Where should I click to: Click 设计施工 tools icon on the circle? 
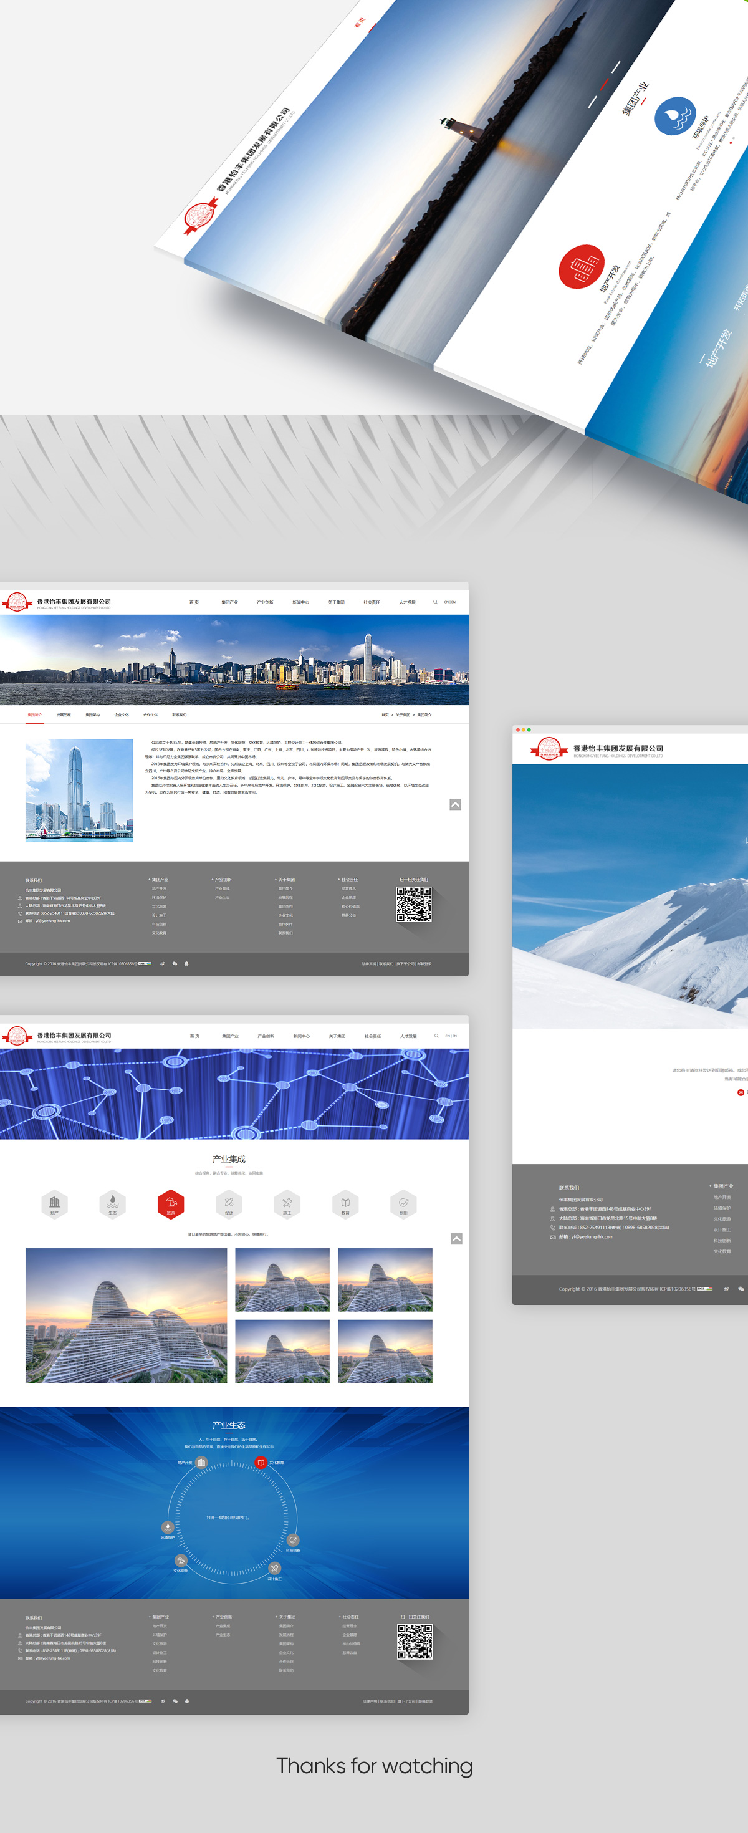(275, 1568)
